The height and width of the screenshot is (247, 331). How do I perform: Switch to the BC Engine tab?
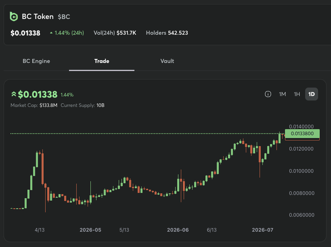coord(37,61)
